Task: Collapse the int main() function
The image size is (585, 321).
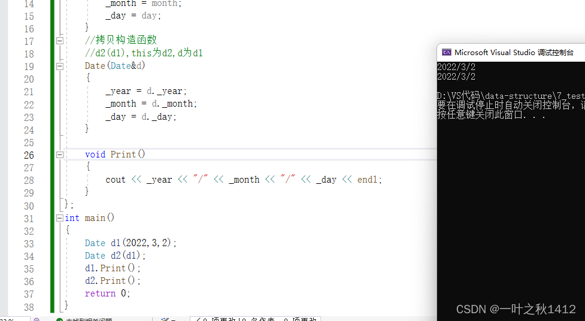Action: 60,218
